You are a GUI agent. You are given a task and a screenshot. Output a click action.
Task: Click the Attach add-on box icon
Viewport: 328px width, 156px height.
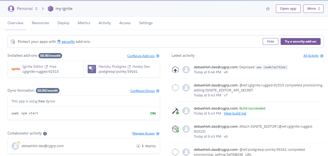coord(175,129)
